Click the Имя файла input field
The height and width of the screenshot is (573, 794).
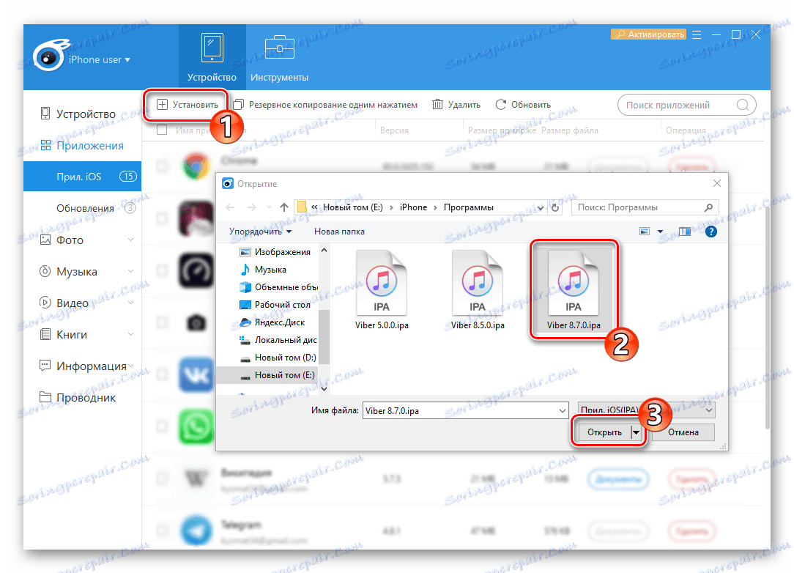click(x=465, y=411)
